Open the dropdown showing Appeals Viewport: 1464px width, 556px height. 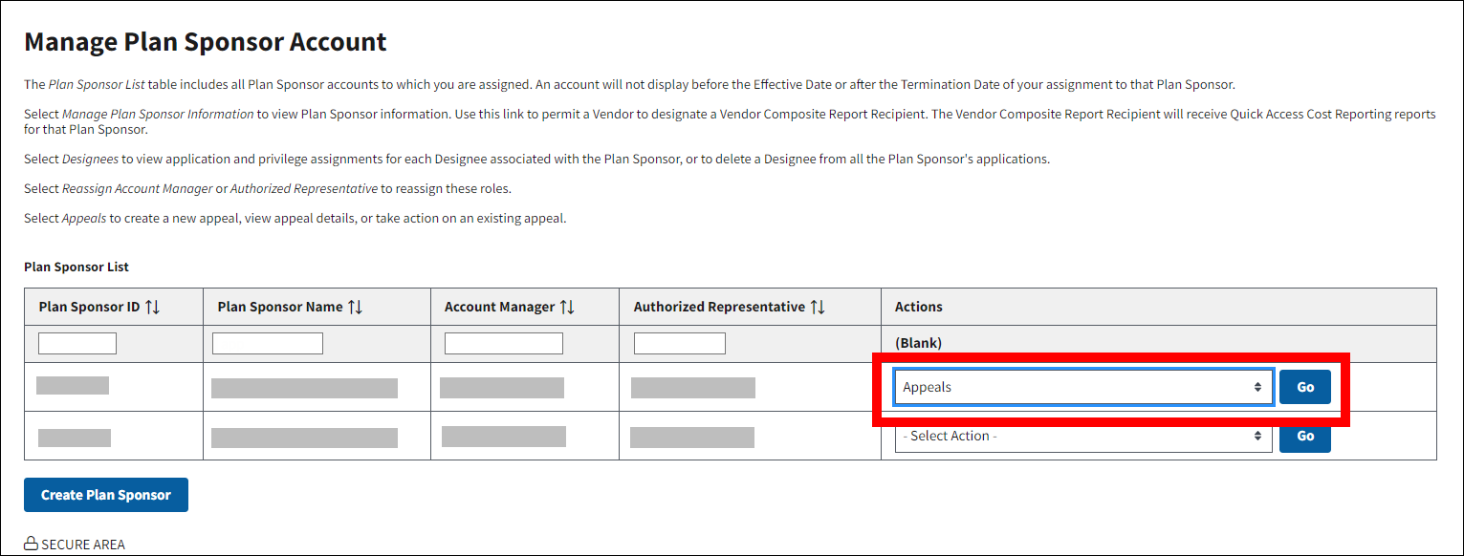tap(1082, 387)
